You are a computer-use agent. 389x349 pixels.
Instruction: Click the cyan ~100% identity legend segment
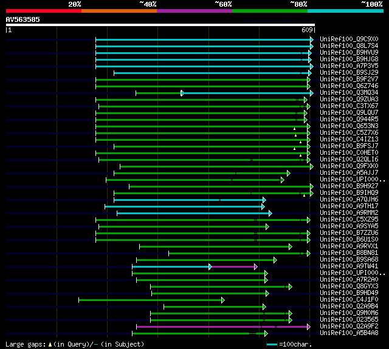coord(346,11)
